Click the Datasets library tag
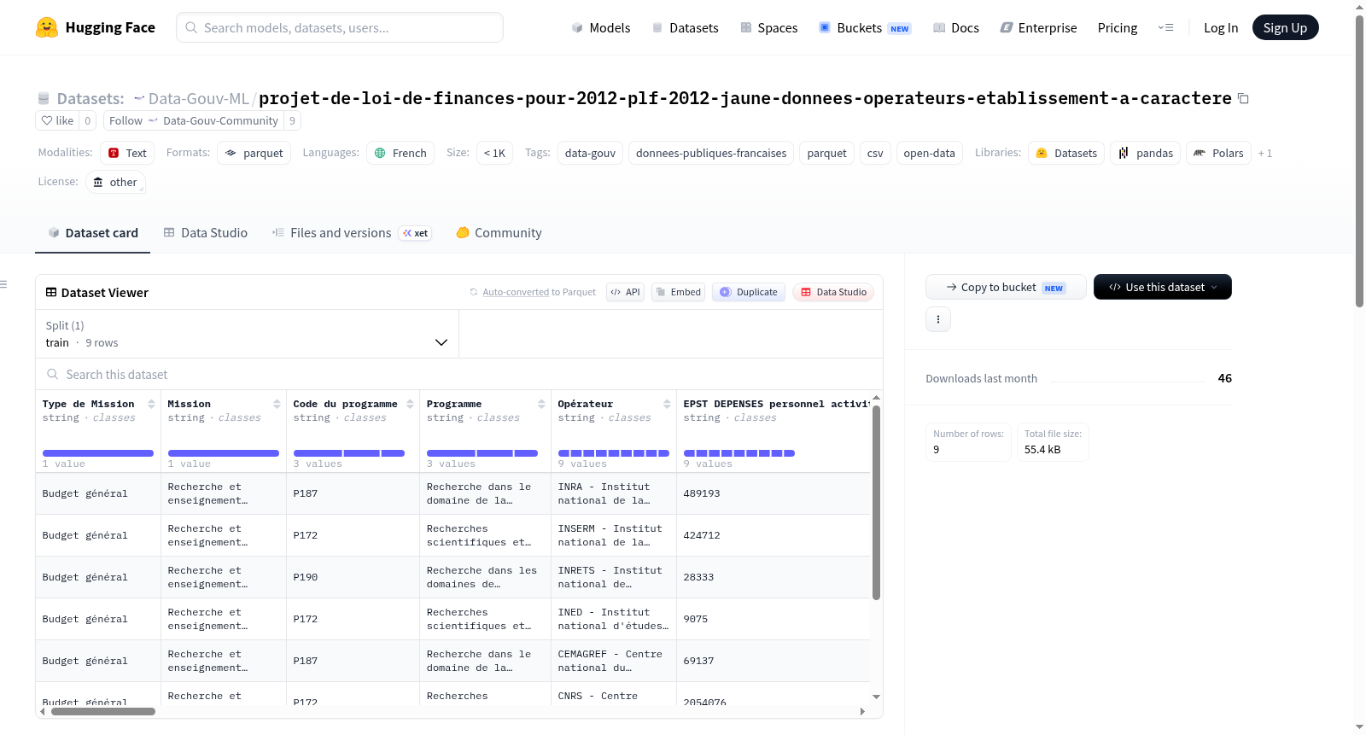Image resolution: width=1366 pixels, height=735 pixels. (x=1066, y=153)
